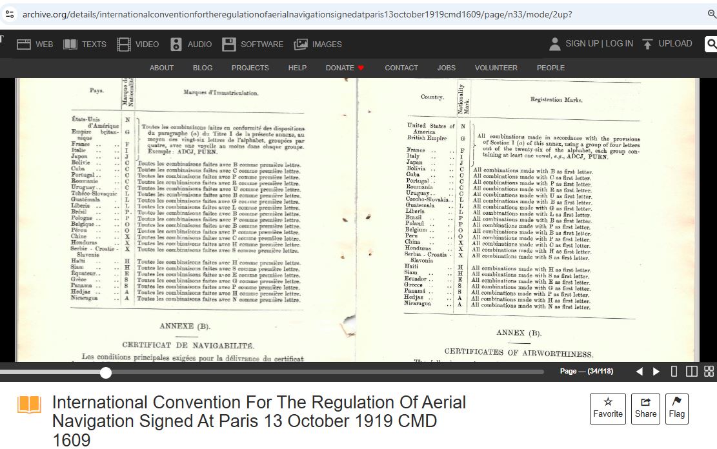
Task: Flip to the previous page
Action: click(x=640, y=372)
